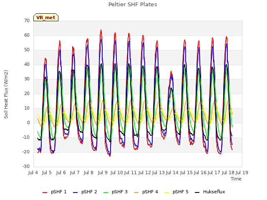Viewport: 267px width, 200px height.
Task: Click the Peltier SHF Plates chart title
Action: tap(133, 5)
